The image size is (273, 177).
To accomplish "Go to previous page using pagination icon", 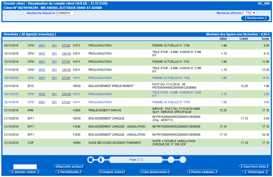I will (101, 160).
